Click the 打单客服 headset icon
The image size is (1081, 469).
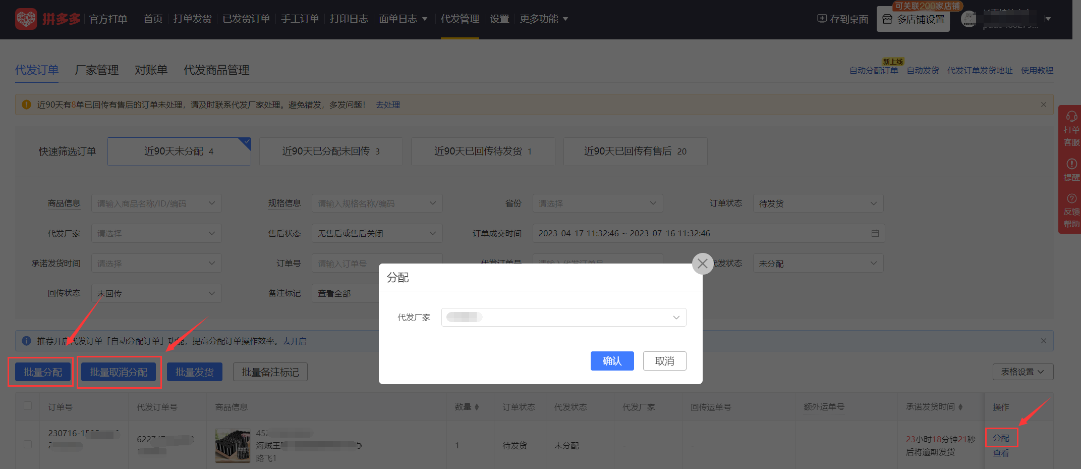pyautogui.click(x=1071, y=117)
